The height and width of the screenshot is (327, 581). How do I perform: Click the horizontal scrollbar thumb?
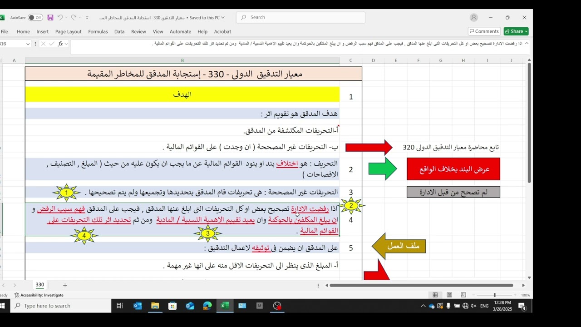pos(422,285)
